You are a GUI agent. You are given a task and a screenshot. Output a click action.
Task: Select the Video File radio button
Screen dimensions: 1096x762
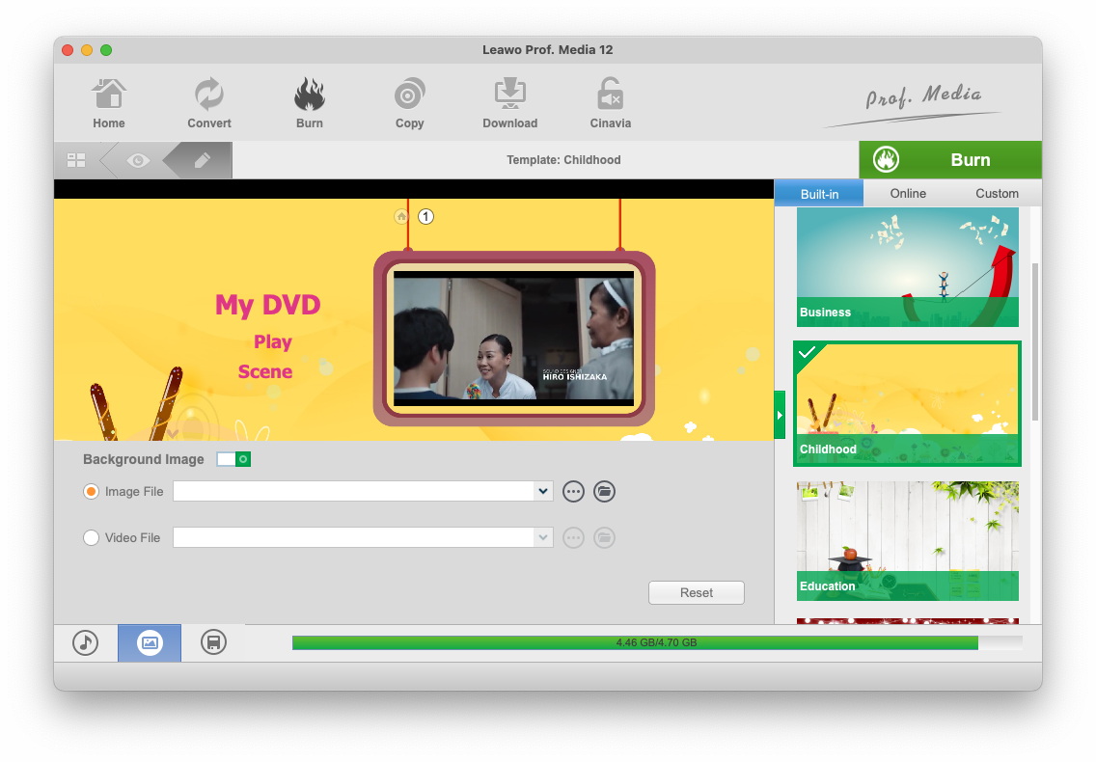point(92,538)
